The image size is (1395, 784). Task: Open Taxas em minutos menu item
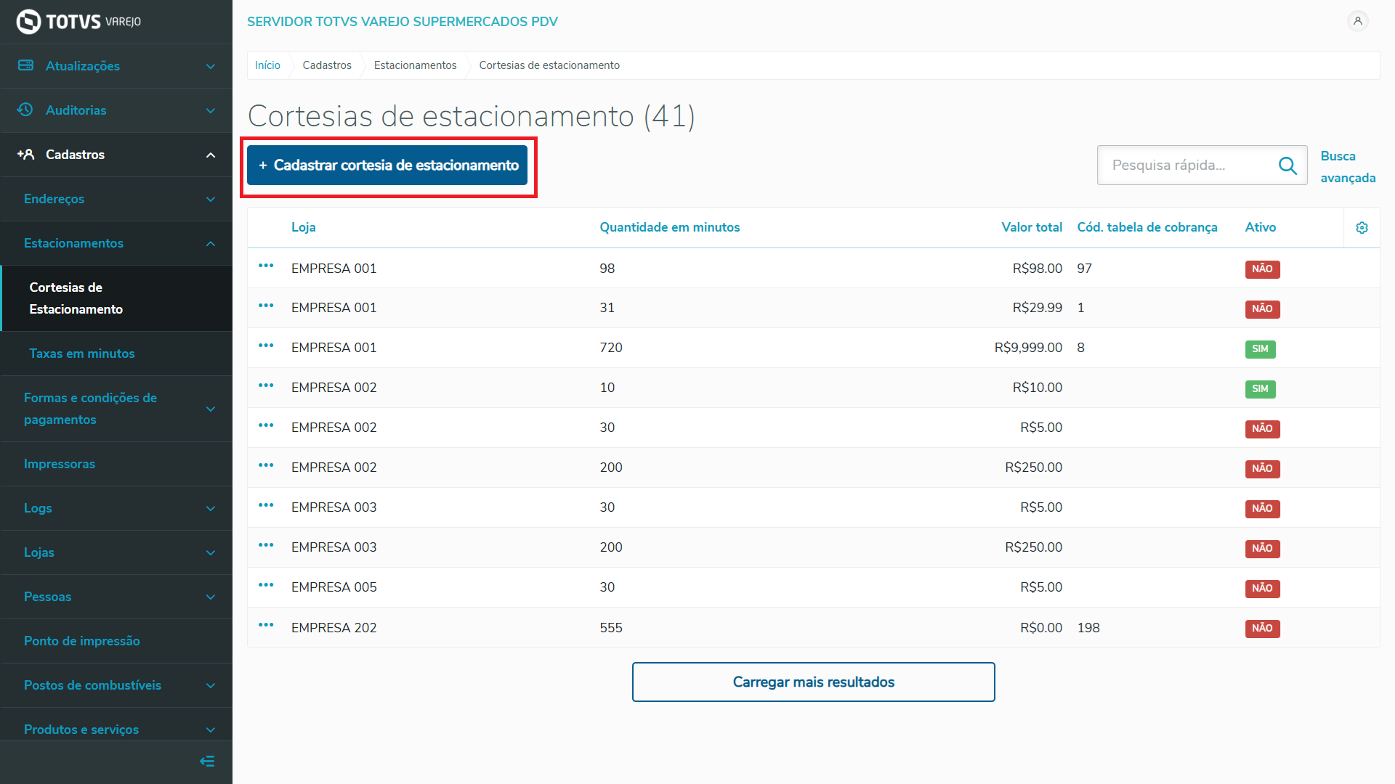82,354
